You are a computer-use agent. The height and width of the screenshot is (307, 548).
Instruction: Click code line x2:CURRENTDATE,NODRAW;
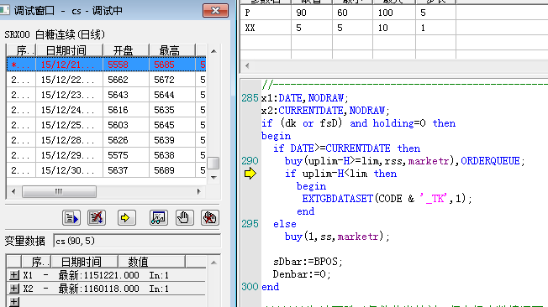[325, 111]
